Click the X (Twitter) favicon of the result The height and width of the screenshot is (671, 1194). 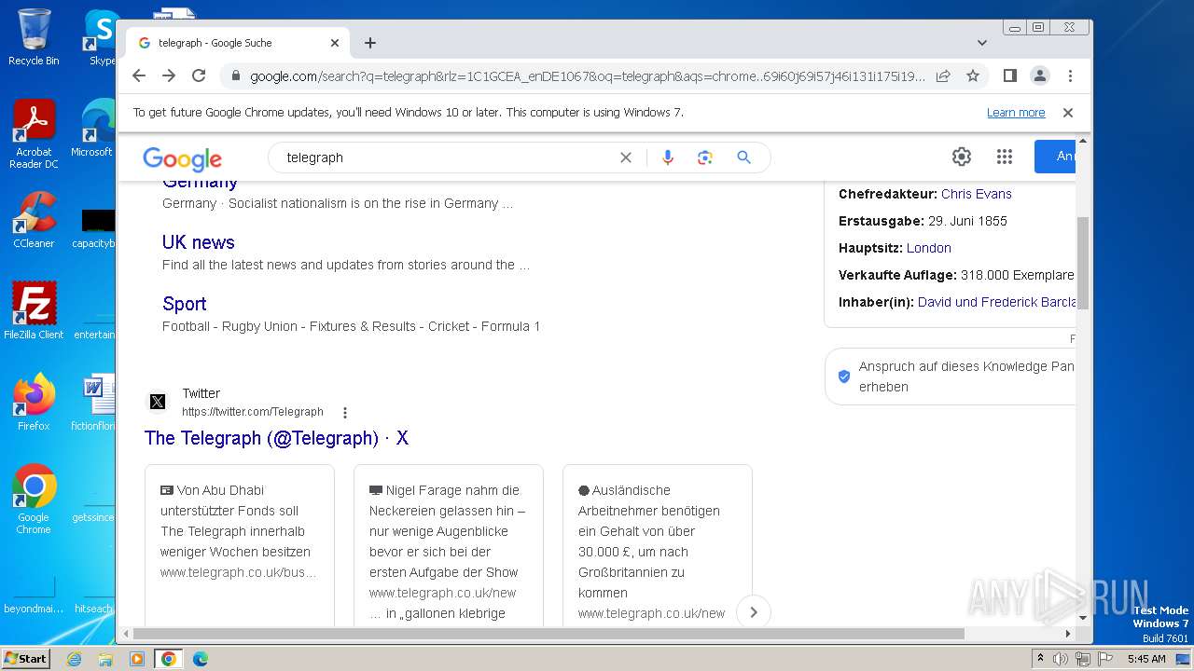(158, 402)
